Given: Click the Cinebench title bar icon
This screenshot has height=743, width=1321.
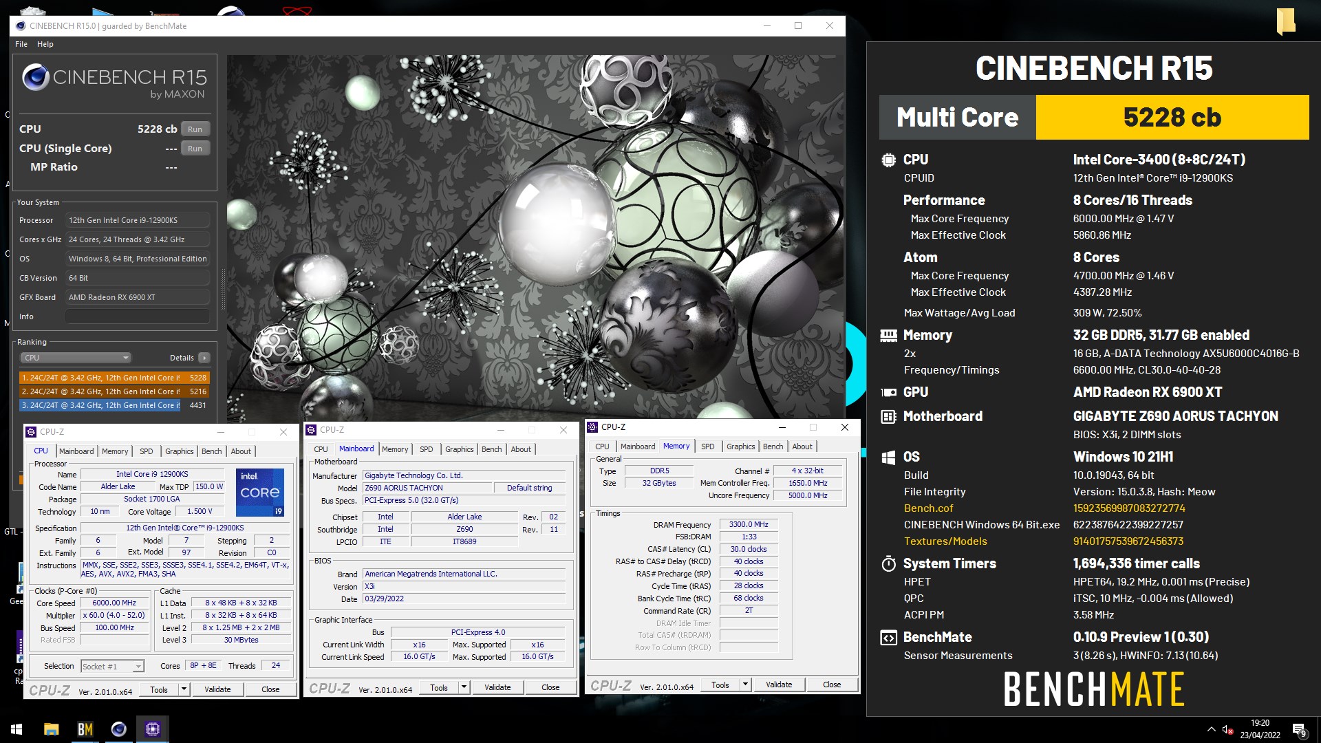Looking at the screenshot, I should pos(21,25).
